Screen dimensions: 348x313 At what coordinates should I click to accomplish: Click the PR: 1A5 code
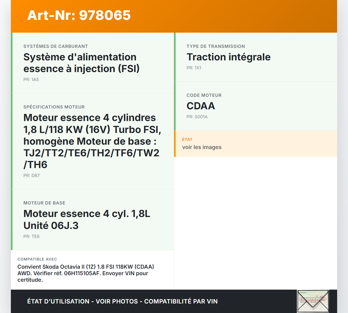tap(31, 79)
